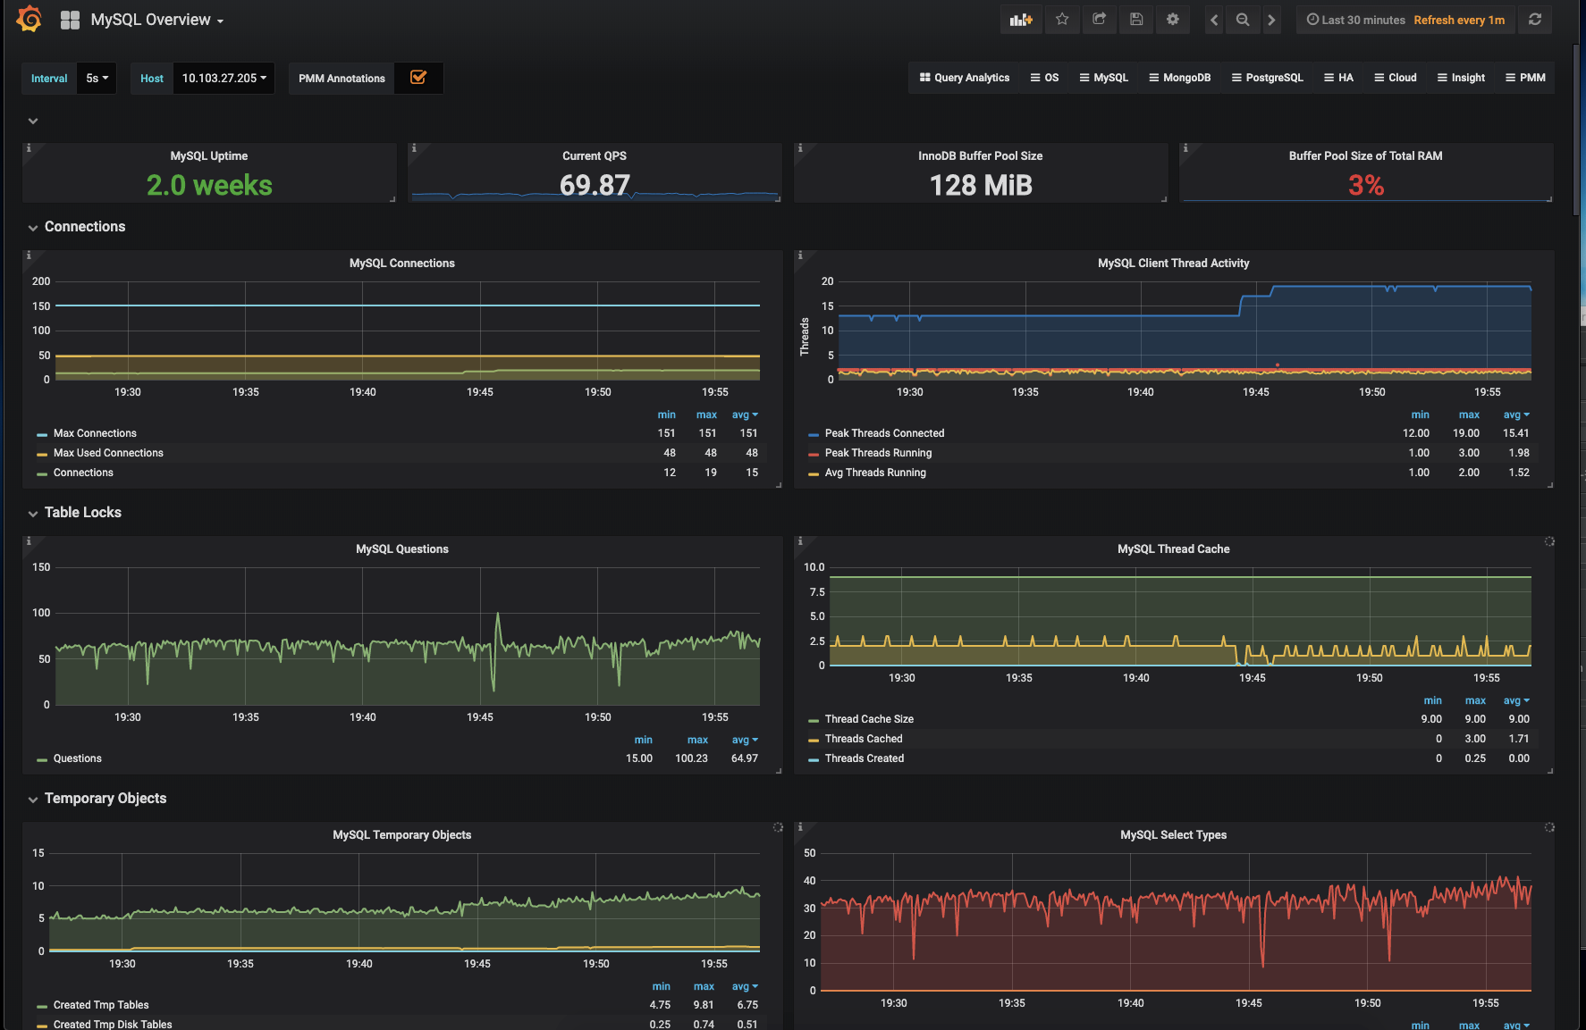Open the PMM dashboards menu
Image resolution: width=1586 pixels, height=1030 pixels.
(1525, 78)
